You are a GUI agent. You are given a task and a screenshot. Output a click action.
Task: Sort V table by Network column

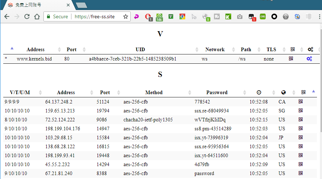click(215, 49)
